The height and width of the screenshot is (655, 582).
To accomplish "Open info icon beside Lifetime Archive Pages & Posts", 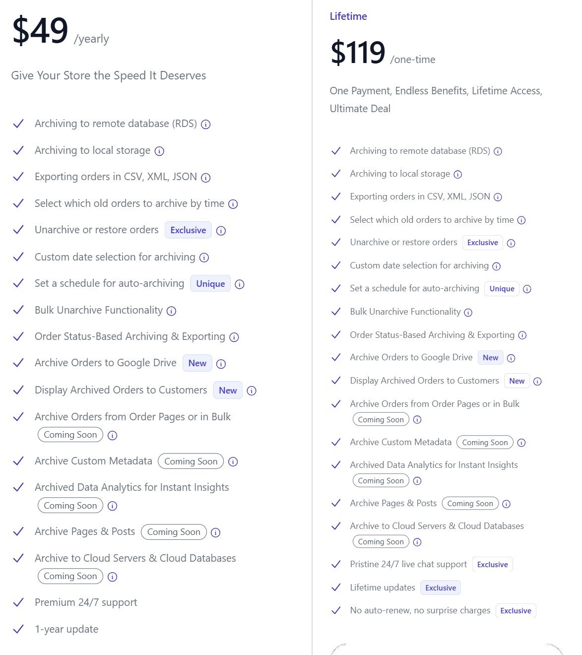I will pos(506,504).
